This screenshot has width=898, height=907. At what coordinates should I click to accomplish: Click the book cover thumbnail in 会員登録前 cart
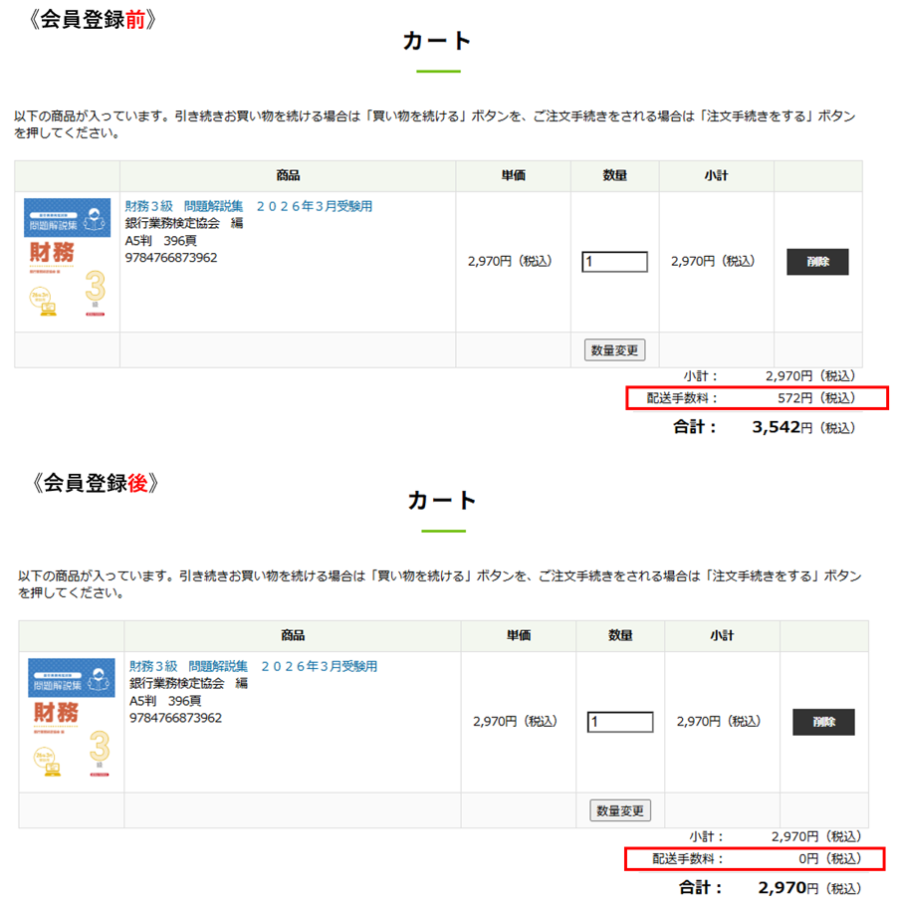point(67,259)
